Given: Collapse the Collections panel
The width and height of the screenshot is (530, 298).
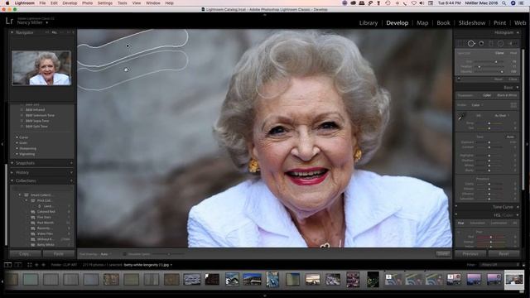Looking at the screenshot, I should click(x=12, y=181).
